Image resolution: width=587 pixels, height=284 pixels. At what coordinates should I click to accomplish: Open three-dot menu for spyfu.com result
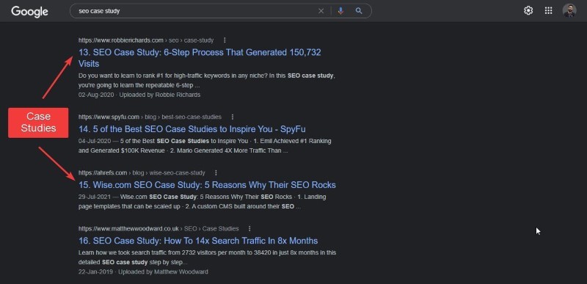coord(232,117)
